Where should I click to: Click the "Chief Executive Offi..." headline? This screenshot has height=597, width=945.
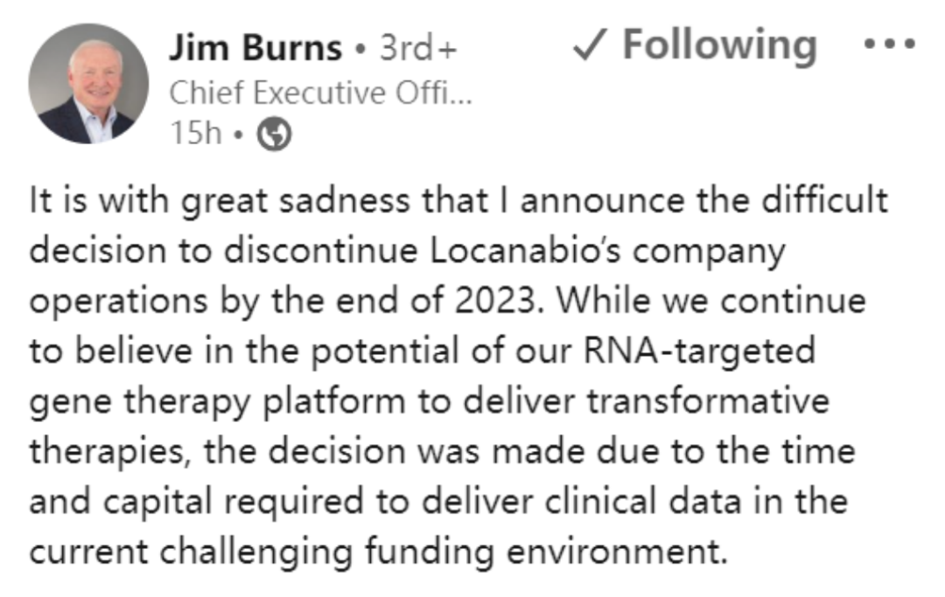320,93
